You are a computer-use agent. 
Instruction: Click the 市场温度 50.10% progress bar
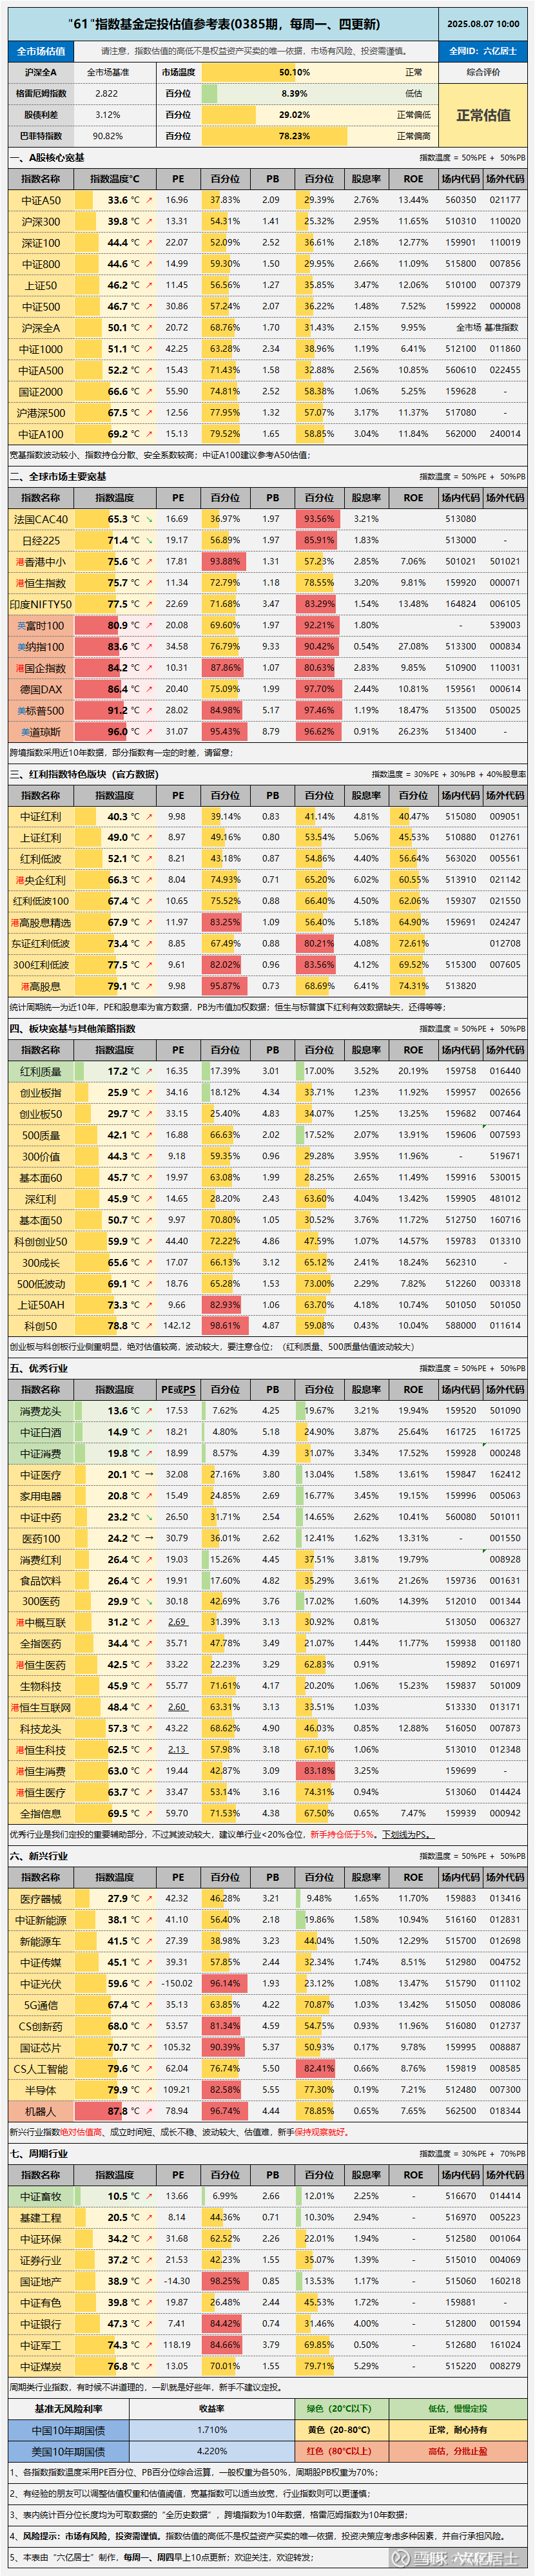coord(294,72)
